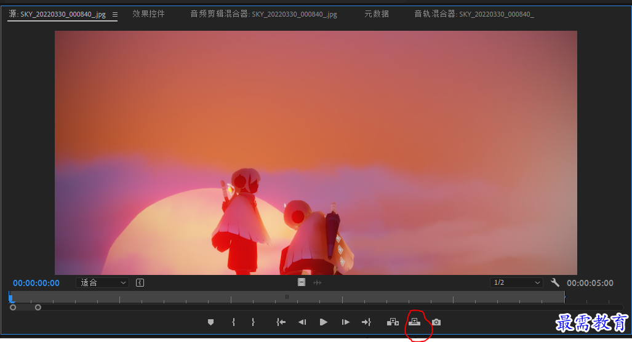This screenshot has width=632, height=342.
Task: Click the current timecode 00:00:00:00
Action: (x=36, y=283)
